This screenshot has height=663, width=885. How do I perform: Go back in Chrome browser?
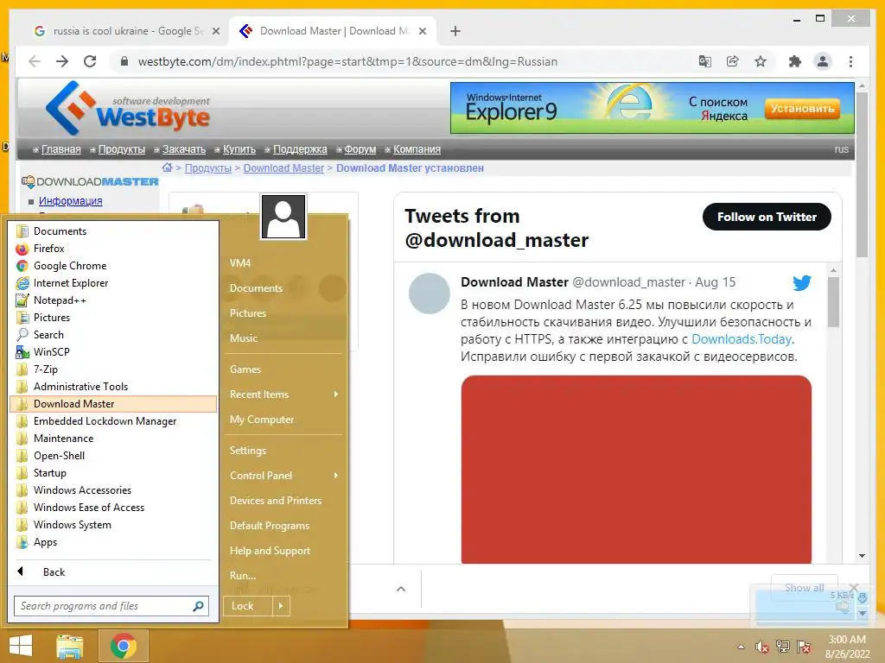coord(35,61)
